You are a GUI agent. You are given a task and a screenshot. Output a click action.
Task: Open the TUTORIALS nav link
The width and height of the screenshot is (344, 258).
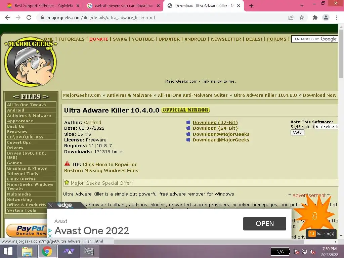coord(72,39)
